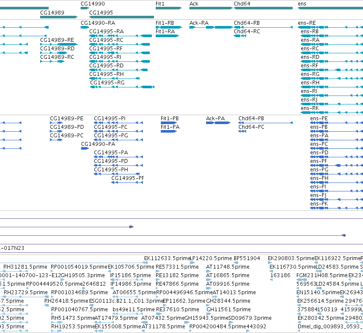Image resolution: width=363 pixels, height=333 pixels.
Task: Select transcript CG14995-RH
Action: point(107,74)
